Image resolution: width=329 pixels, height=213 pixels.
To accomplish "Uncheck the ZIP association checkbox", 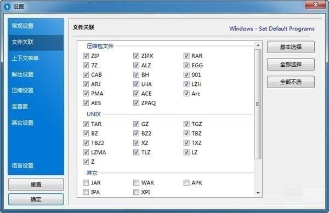I will click(86, 56).
